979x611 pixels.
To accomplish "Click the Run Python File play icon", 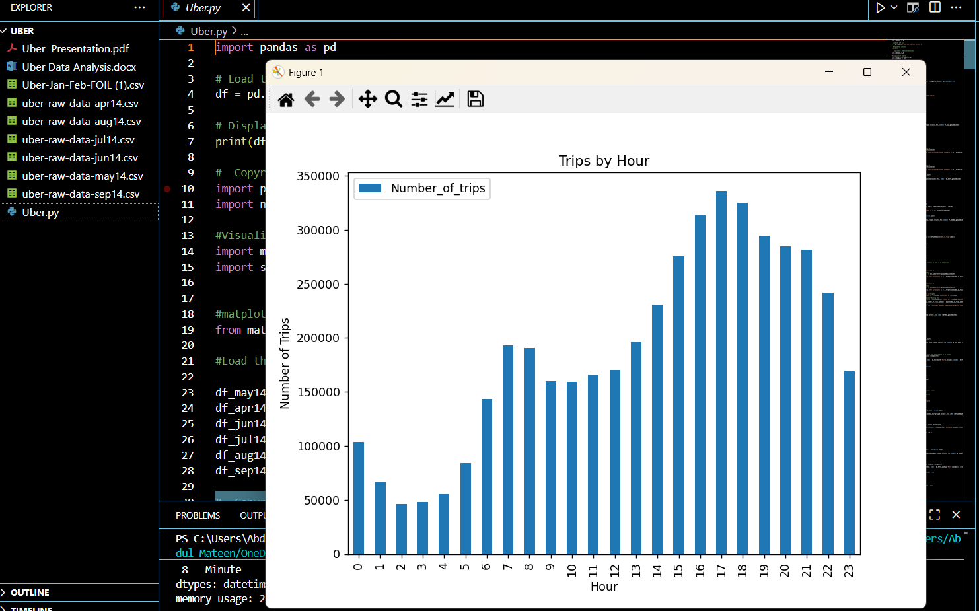I will pos(880,8).
